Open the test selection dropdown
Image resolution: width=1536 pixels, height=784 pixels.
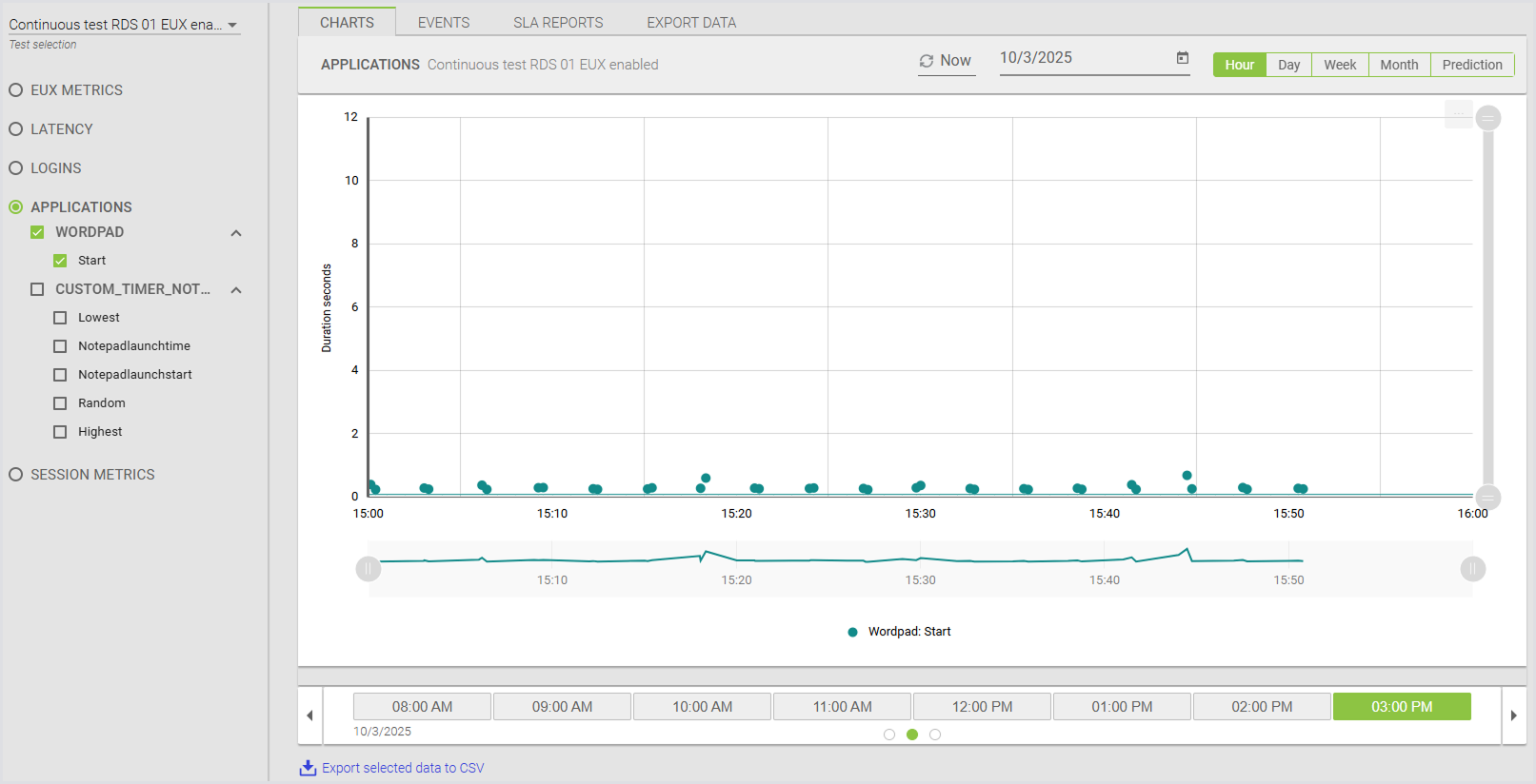232,26
